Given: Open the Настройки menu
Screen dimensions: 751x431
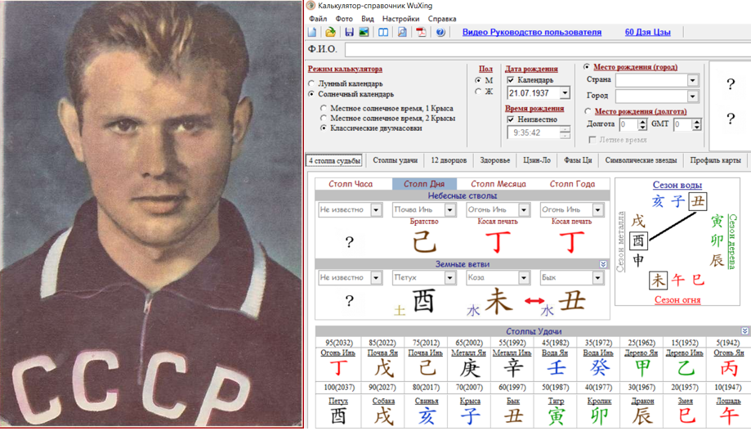Looking at the screenshot, I should [400, 19].
